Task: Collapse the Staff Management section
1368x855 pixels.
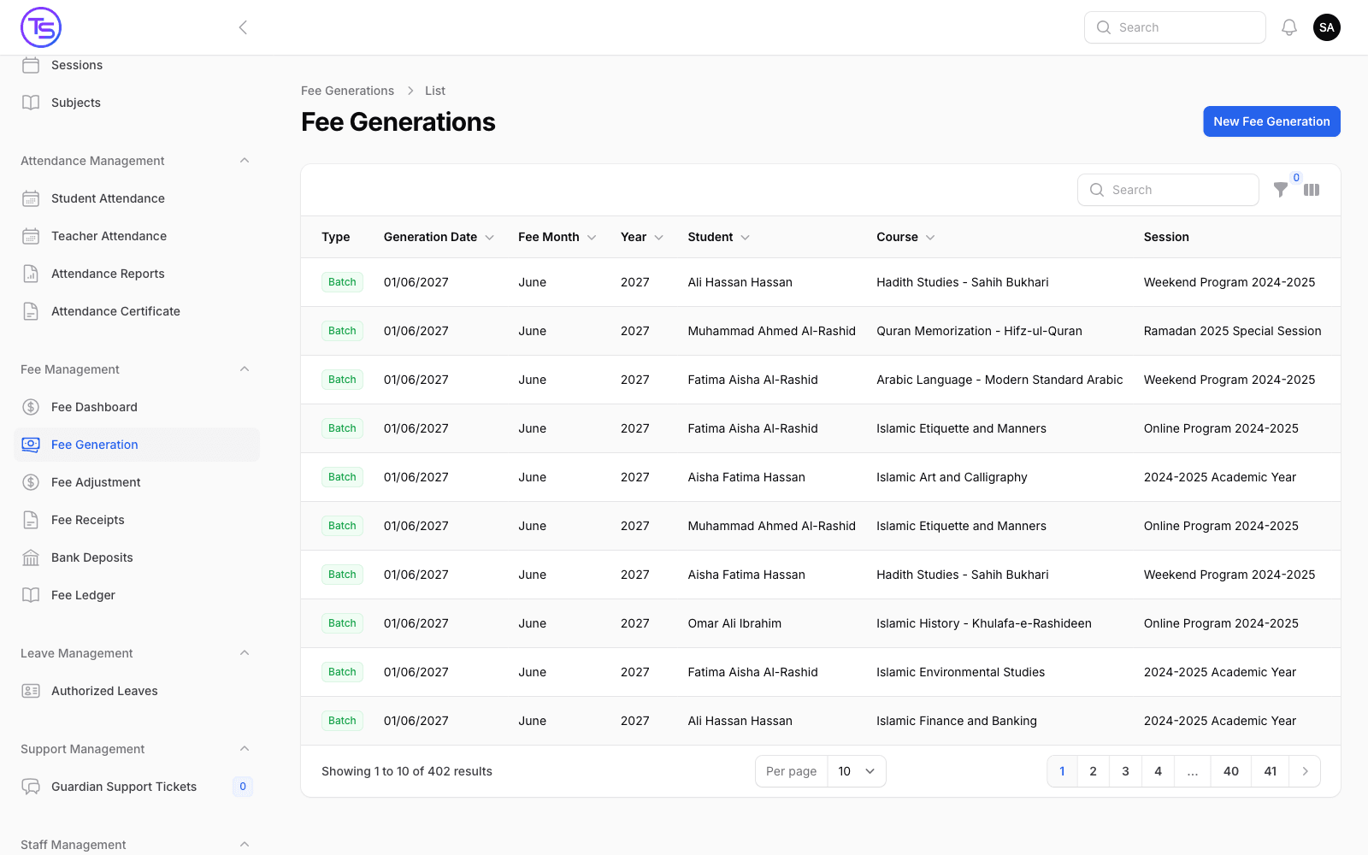Action: (x=245, y=845)
